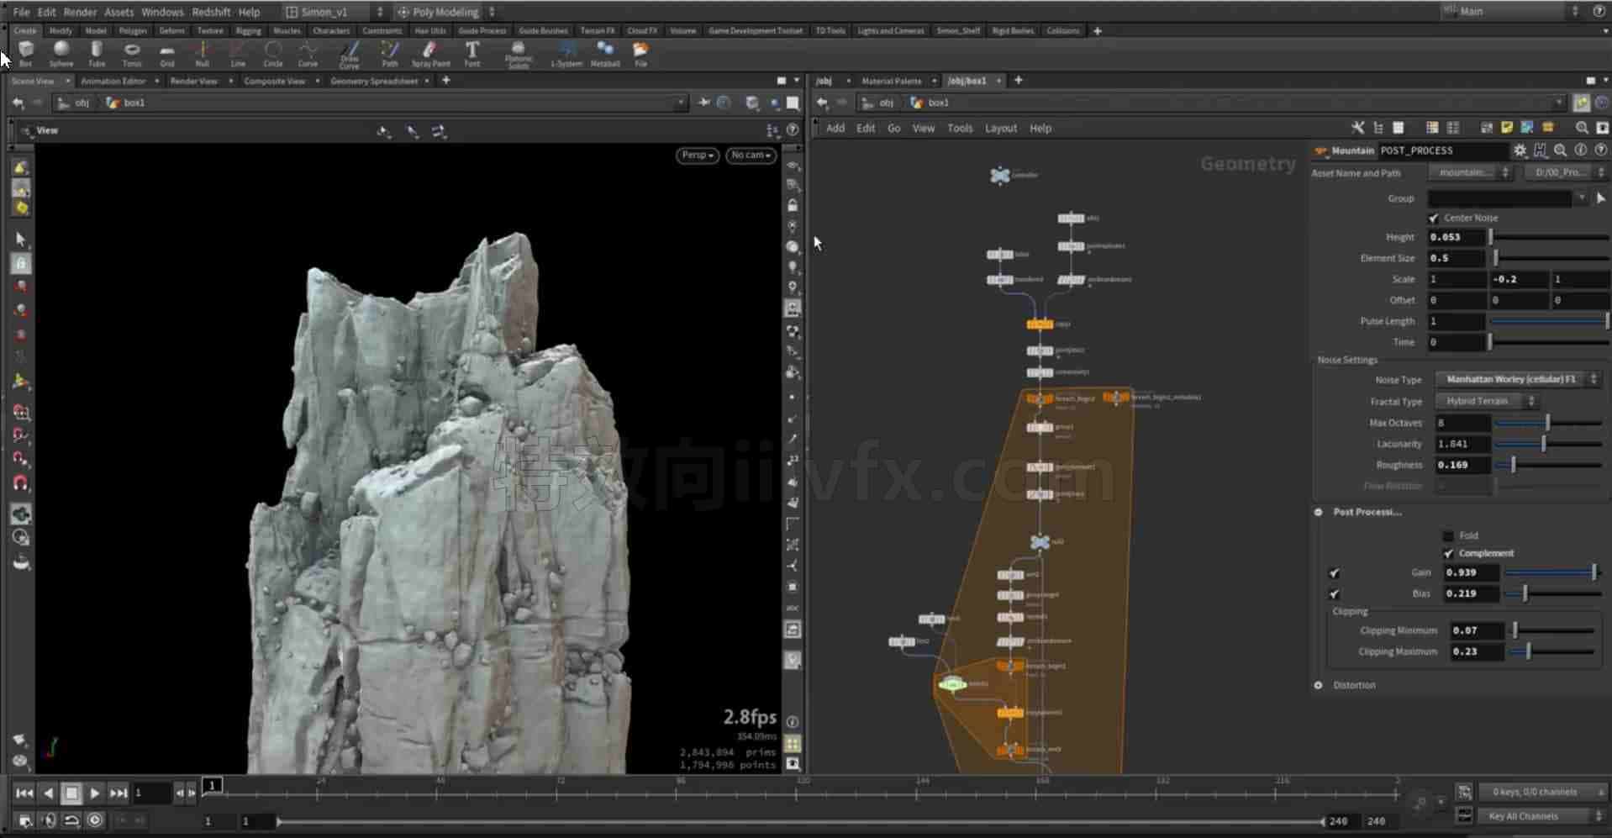The height and width of the screenshot is (838, 1612).
Task: Toggle the Gain enable checkbox
Action: [x=1334, y=573]
